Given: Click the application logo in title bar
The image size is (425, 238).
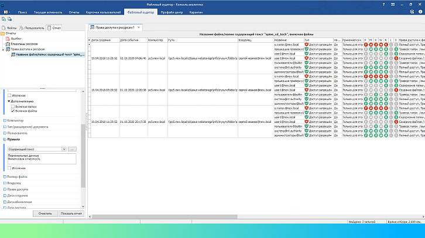Looking at the screenshot, I should pyautogui.click(x=2, y=5).
